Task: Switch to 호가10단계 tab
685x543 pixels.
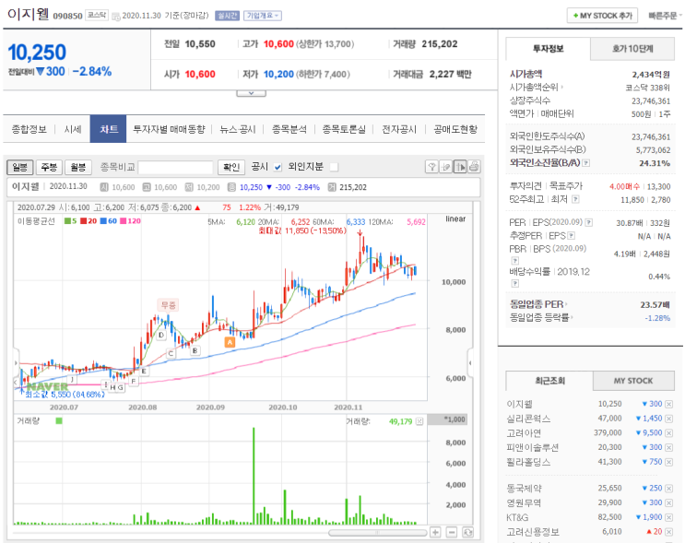Action: [x=632, y=49]
